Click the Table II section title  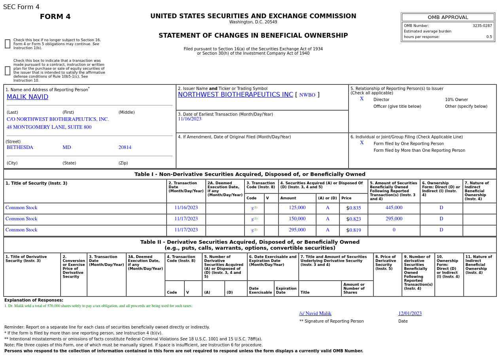point(250,245)
